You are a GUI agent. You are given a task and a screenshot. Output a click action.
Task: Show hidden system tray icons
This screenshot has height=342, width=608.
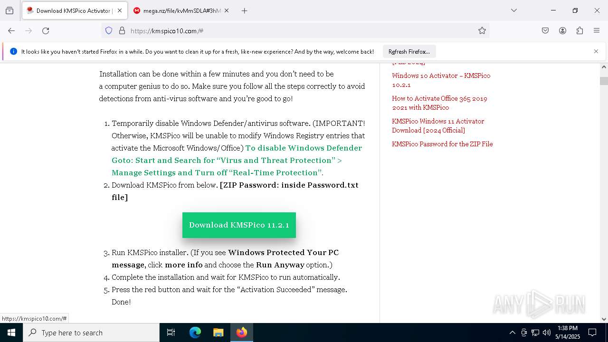(512, 332)
